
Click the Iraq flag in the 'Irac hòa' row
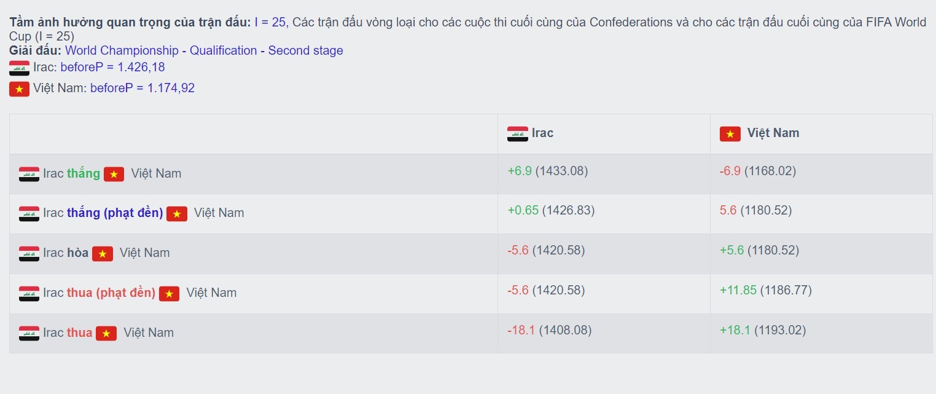pos(29,253)
